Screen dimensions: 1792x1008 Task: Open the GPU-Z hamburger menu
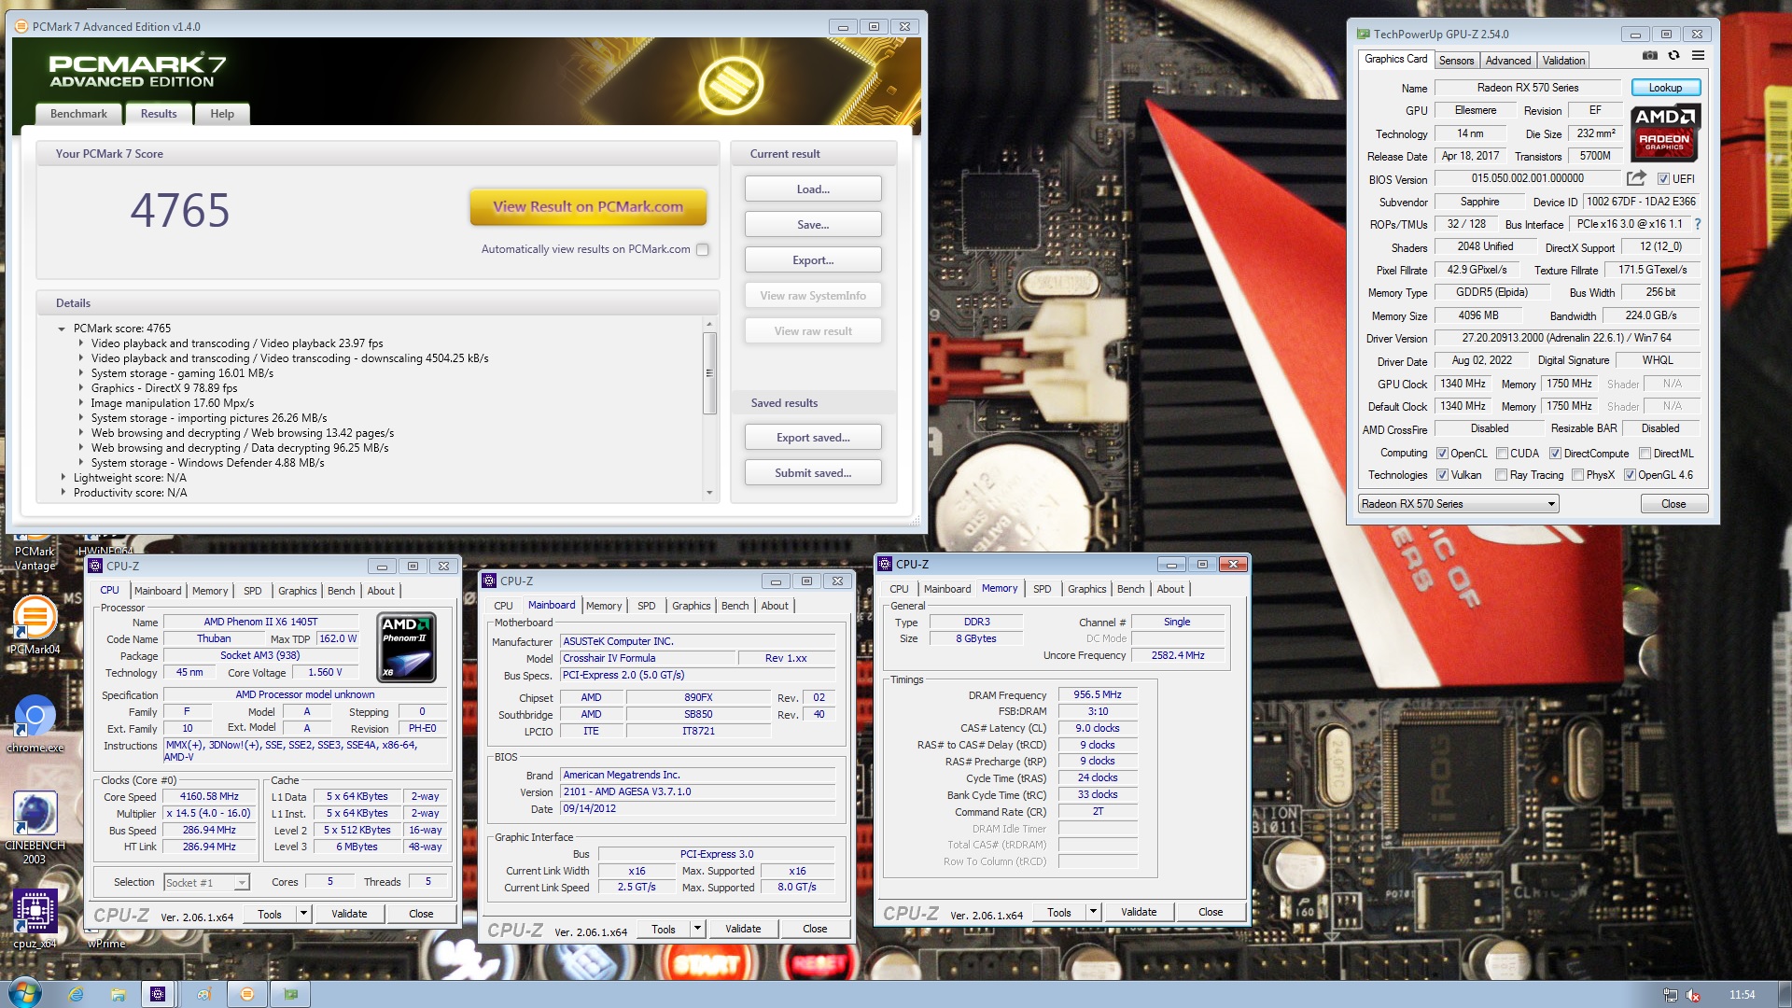pyautogui.click(x=1698, y=55)
